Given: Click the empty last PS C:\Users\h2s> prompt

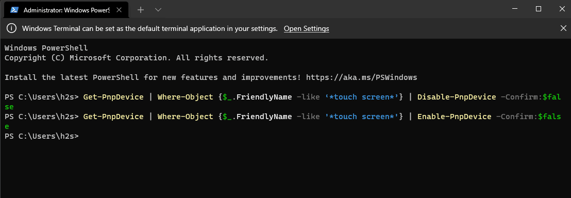Looking at the screenshot, I should click(x=42, y=136).
